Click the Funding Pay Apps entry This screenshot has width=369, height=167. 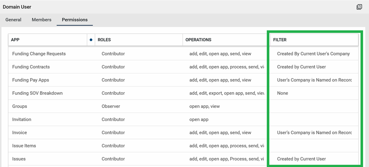point(31,80)
